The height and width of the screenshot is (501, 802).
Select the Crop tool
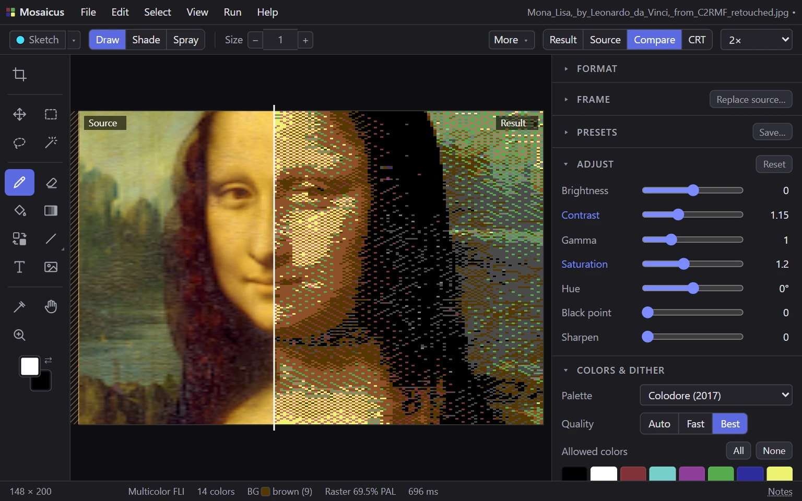(19, 75)
